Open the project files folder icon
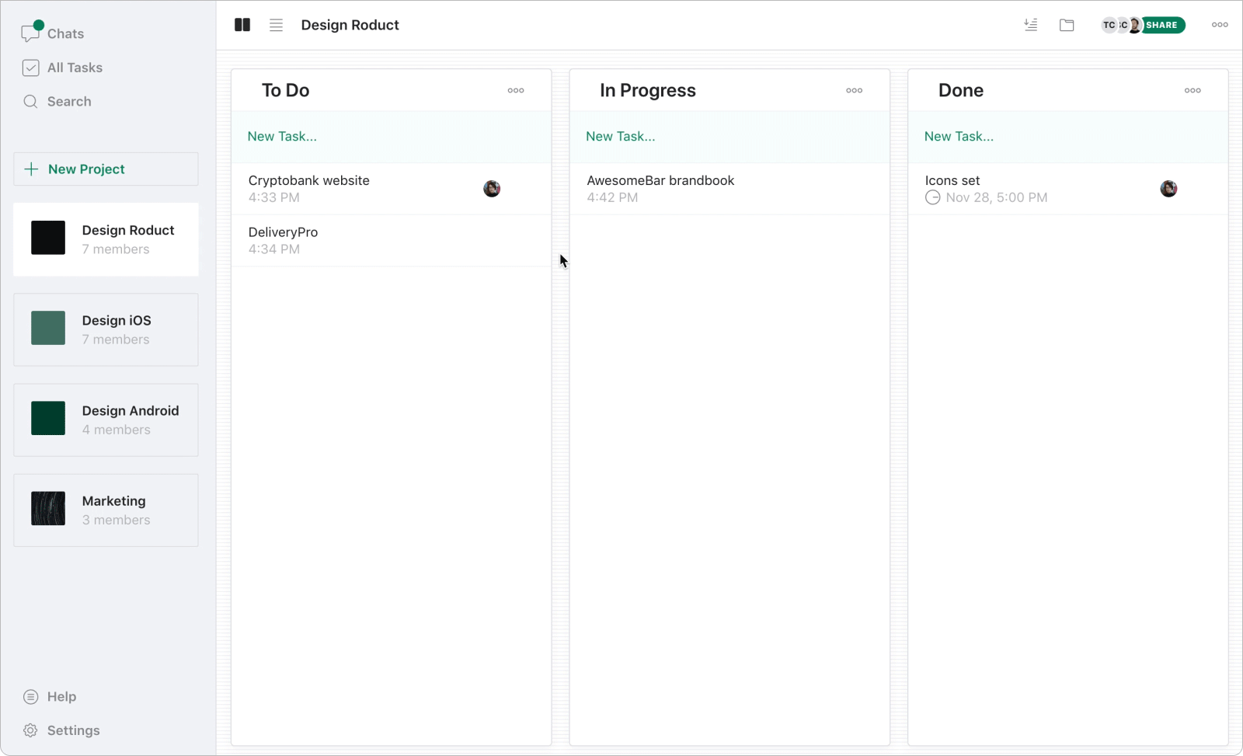The width and height of the screenshot is (1243, 756). (1067, 25)
